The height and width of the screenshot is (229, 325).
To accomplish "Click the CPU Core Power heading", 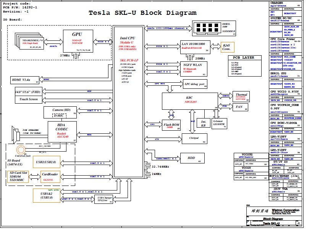I will (283, 39).
